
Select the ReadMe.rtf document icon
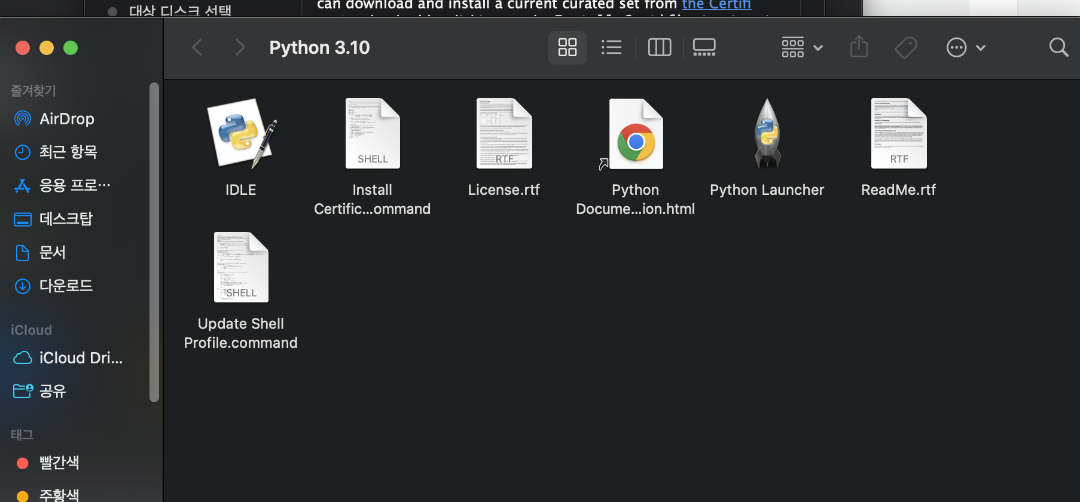(x=899, y=134)
